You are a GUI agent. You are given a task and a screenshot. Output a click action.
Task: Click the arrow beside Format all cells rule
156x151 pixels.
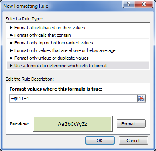point(11,28)
